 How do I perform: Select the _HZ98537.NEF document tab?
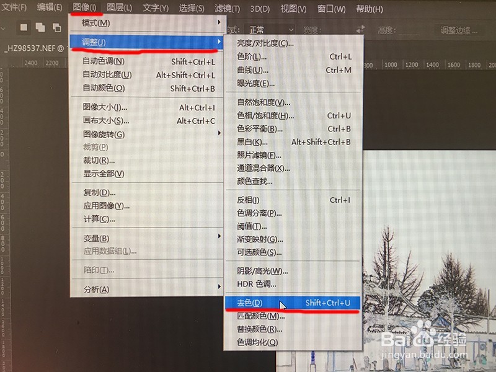[31, 46]
